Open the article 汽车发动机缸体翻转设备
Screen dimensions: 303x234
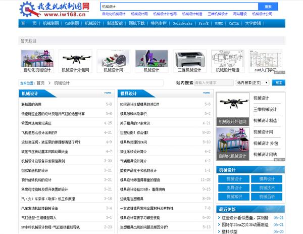tap(39, 208)
